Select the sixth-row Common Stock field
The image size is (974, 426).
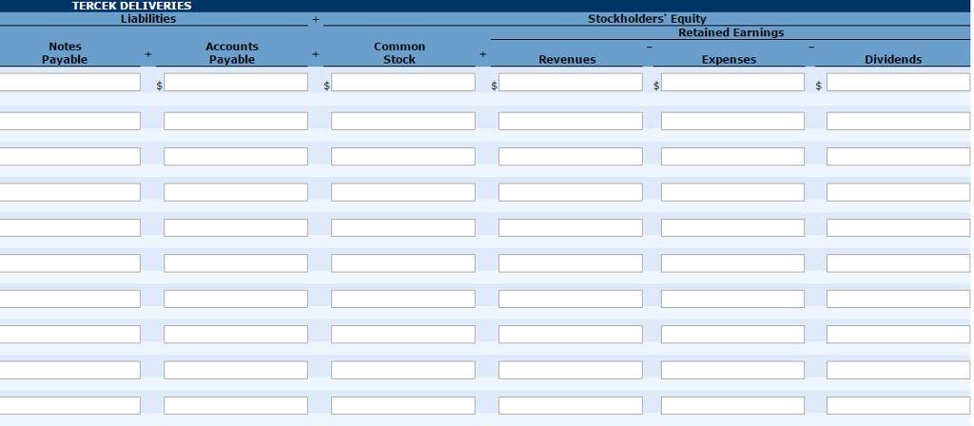(x=403, y=263)
